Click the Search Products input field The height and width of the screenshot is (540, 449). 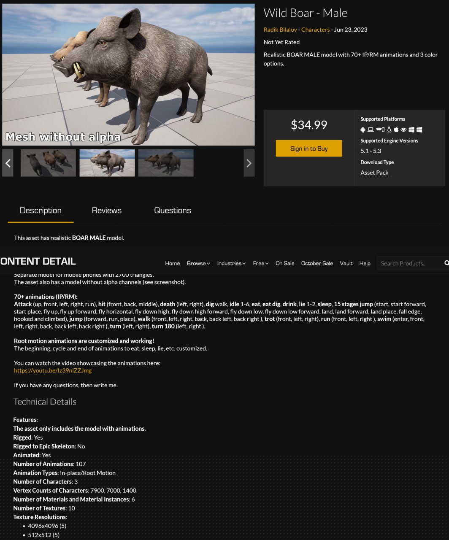pos(409,263)
